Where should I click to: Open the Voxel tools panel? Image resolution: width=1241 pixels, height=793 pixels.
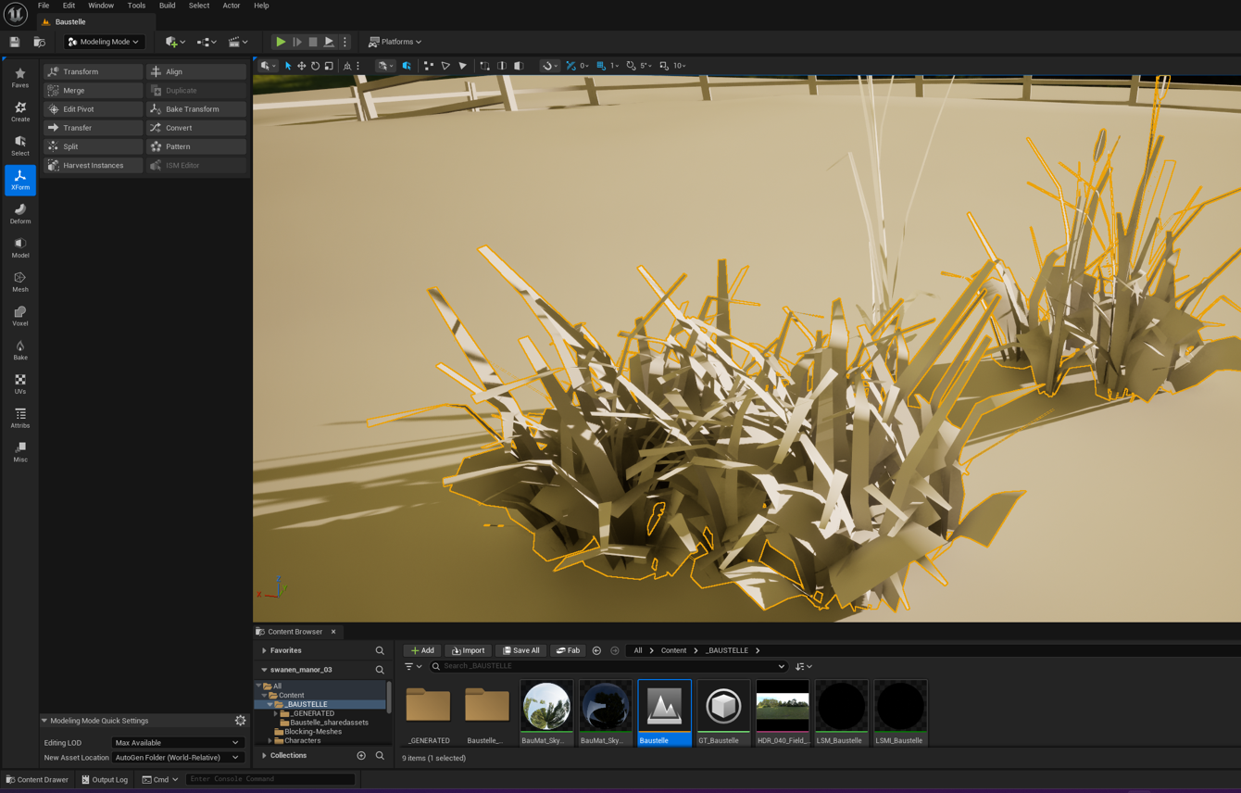pyautogui.click(x=20, y=316)
